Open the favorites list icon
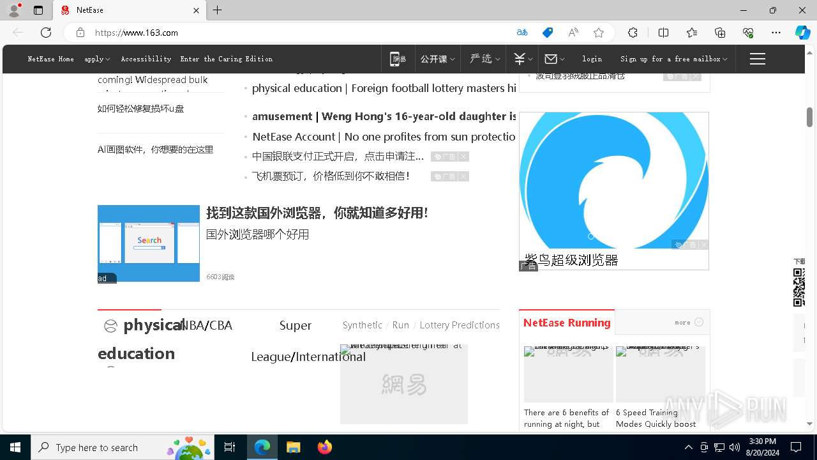Image resolution: width=817 pixels, height=460 pixels. click(x=692, y=33)
